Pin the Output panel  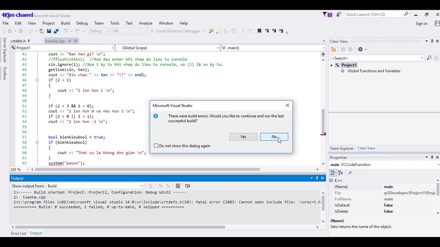317,178
